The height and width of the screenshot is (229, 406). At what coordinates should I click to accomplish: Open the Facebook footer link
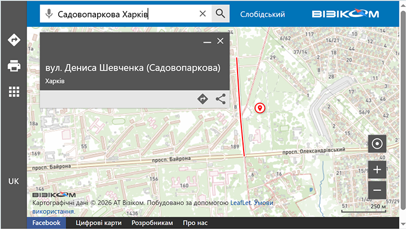point(46,223)
